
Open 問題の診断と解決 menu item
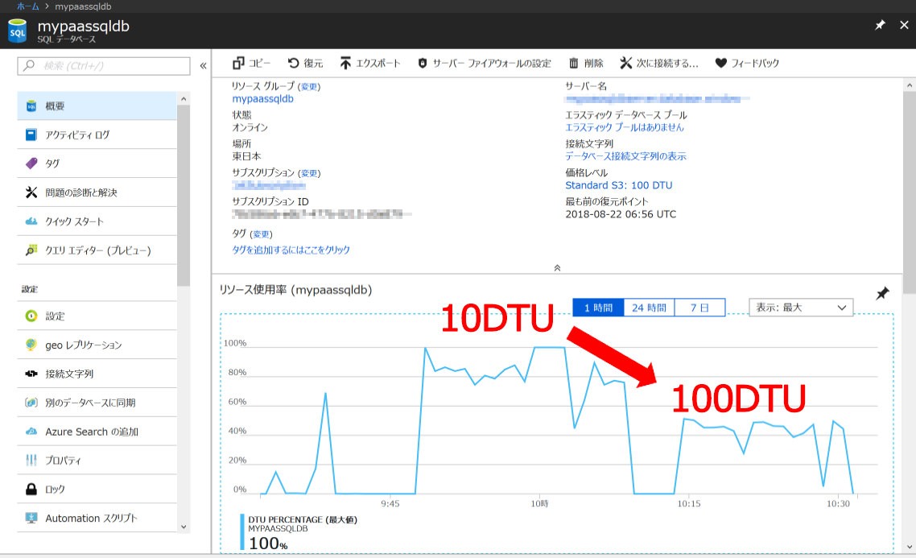97,192
